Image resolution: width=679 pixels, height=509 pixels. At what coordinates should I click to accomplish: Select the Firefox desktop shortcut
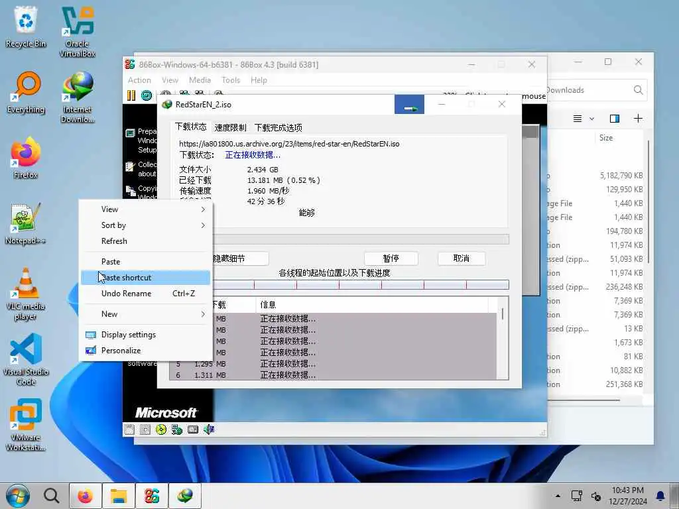pyautogui.click(x=26, y=158)
